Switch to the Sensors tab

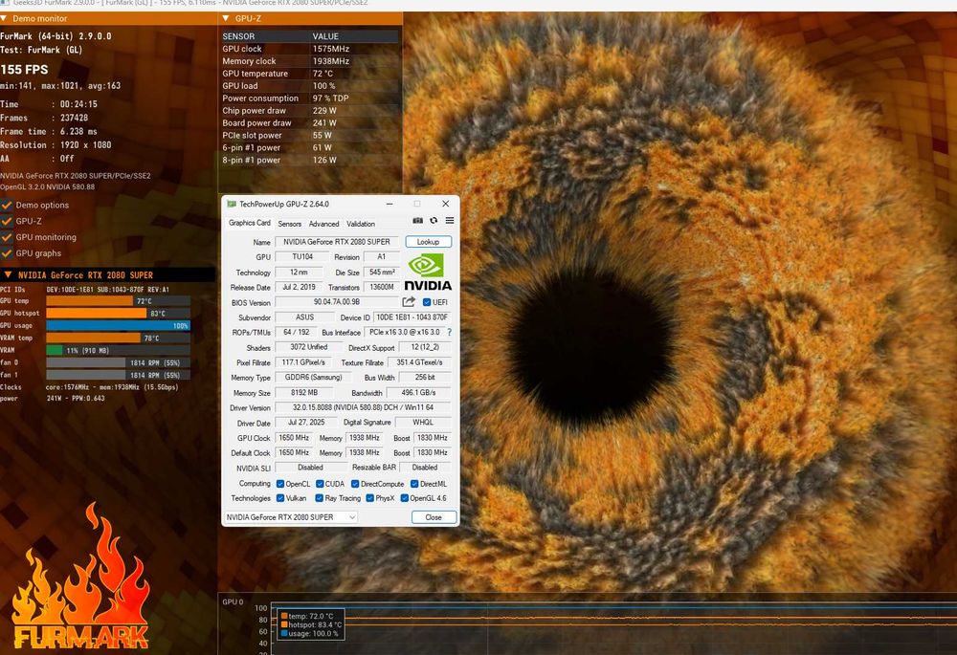coord(289,224)
